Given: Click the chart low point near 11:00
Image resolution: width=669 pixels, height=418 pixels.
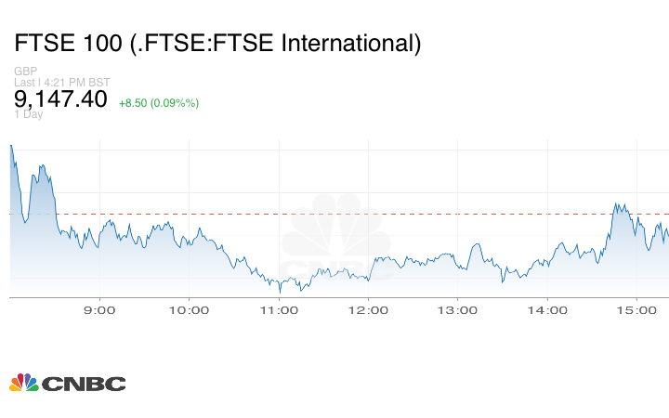Looking at the screenshot, I should pyautogui.click(x=281, y=291).
